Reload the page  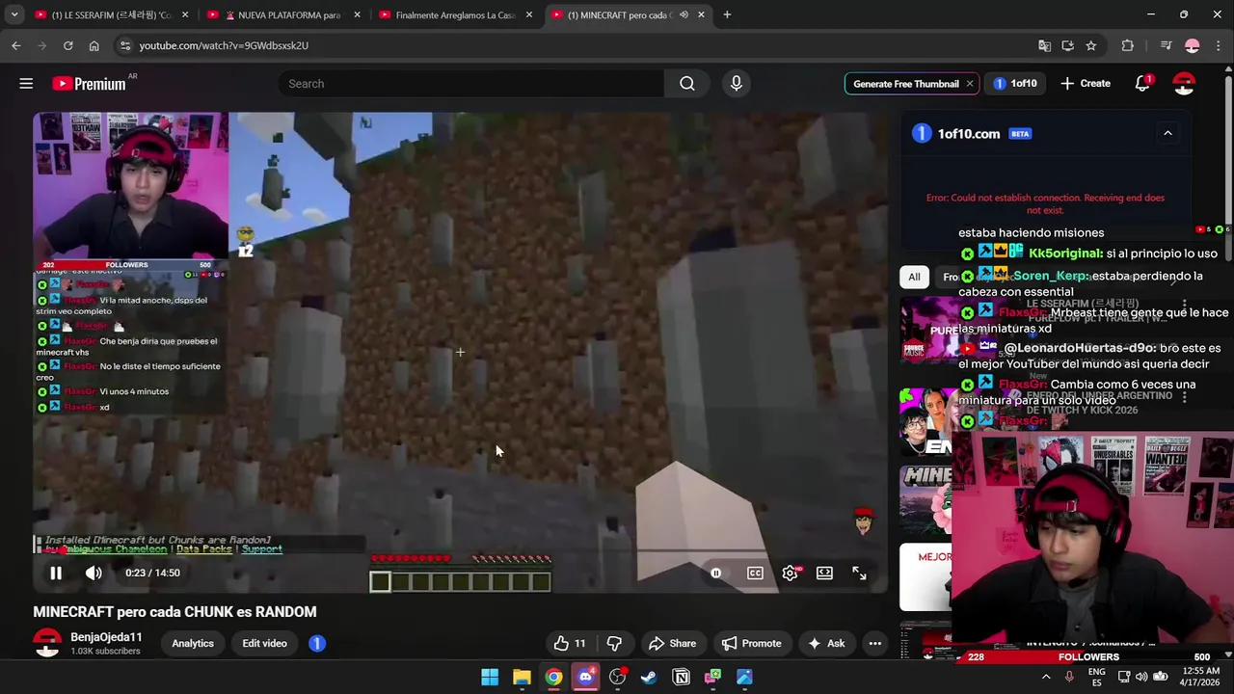click(67, 45)
